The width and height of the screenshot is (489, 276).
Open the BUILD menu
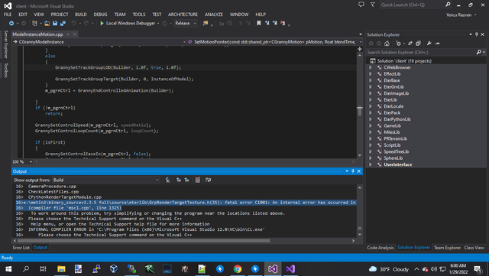[x=81, y=15]
